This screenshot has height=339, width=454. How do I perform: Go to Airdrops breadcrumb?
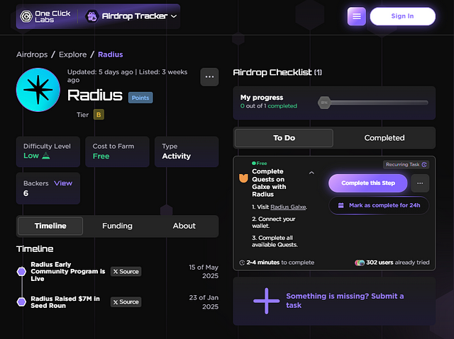click(32, 54)
